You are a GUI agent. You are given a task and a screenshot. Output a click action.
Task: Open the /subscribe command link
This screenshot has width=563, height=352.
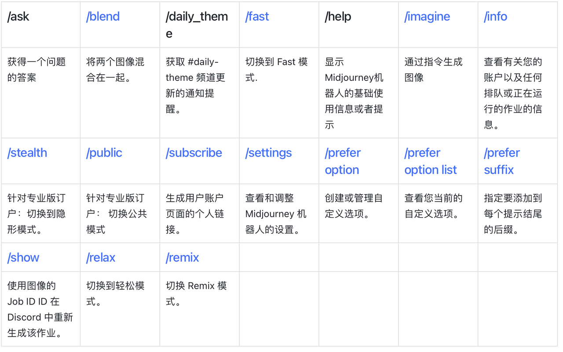194,153
